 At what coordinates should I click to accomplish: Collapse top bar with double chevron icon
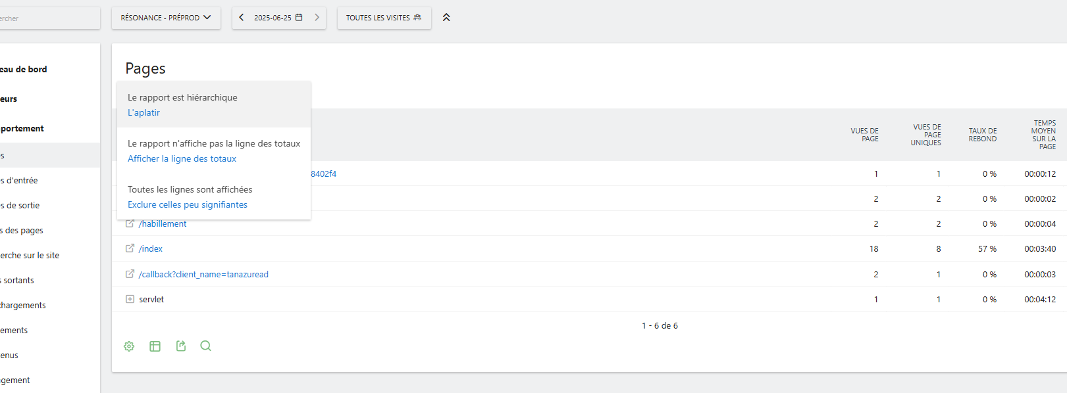tap(446, 18)
